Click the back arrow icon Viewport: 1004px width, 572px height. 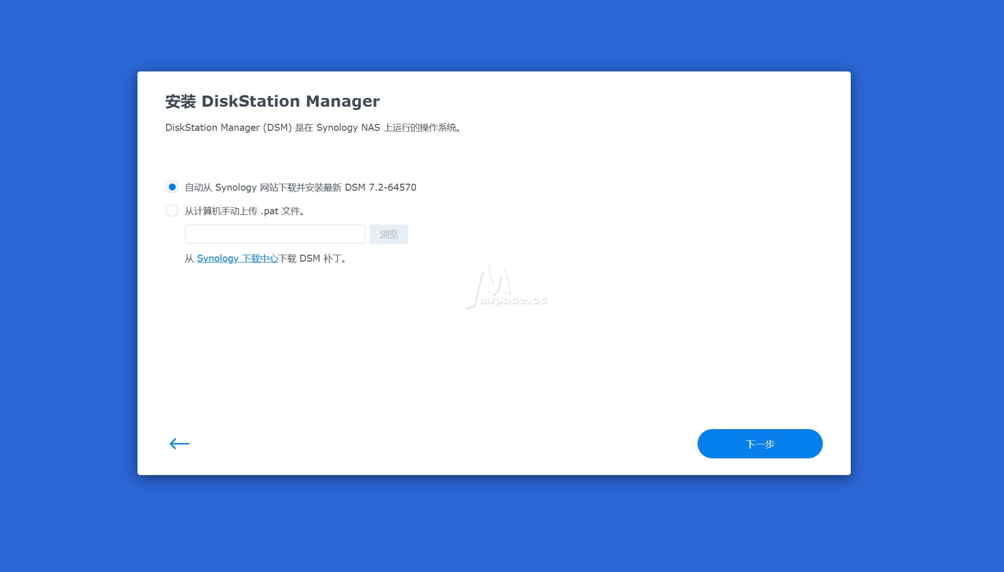(179, 443)
